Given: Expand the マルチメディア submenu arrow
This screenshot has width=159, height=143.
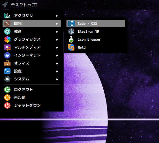Looking at the screenshot, I should click(x=57, y=48).
